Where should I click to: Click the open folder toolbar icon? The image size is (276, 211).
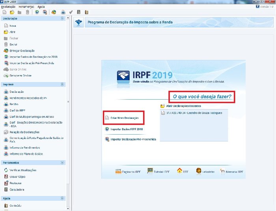(12, 12)
